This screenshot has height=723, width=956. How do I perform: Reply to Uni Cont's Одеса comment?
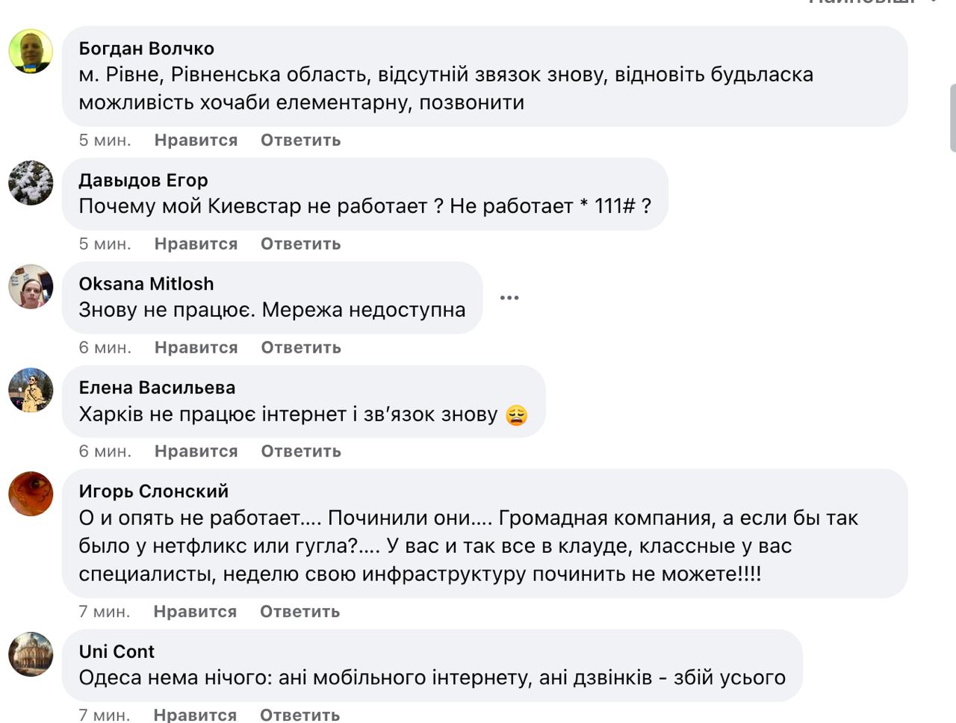299,715
